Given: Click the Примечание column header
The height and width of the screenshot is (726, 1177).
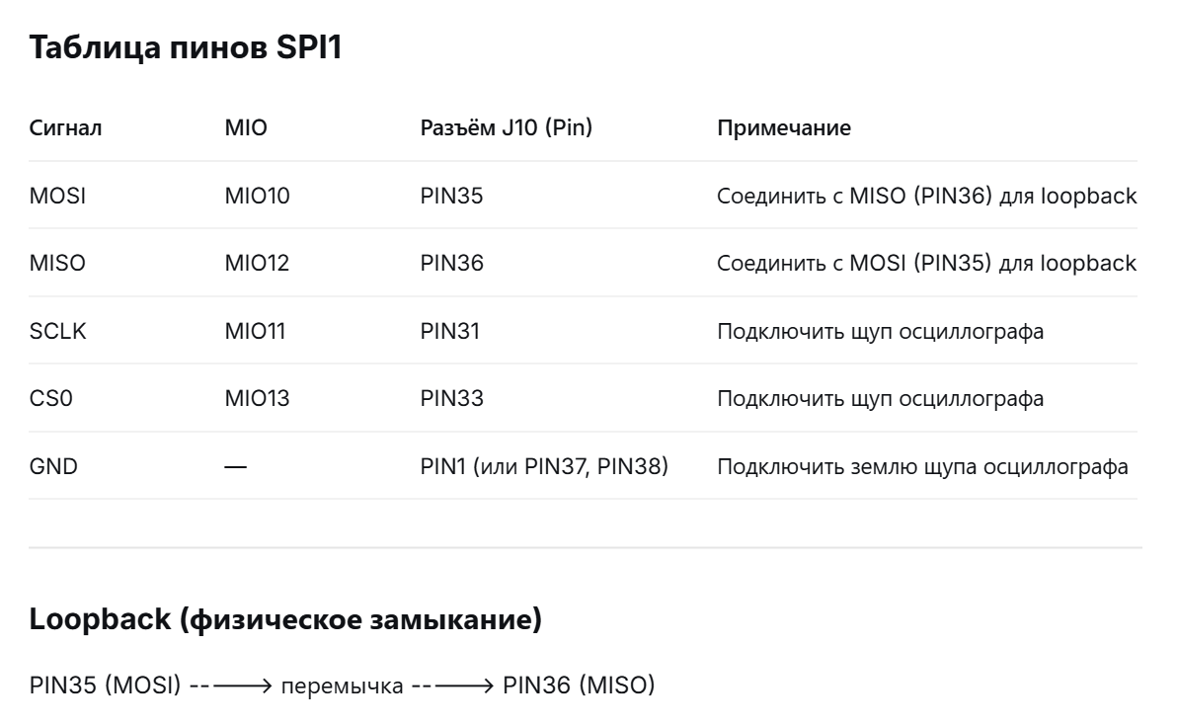Looking at the screenshot, I should tap(784, 128).
